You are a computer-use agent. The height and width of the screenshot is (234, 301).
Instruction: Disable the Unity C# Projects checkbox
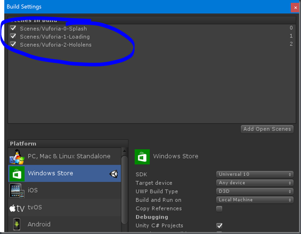coord(219,226)
